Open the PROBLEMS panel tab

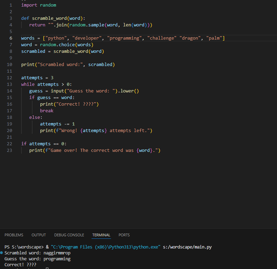pos(14,235)
